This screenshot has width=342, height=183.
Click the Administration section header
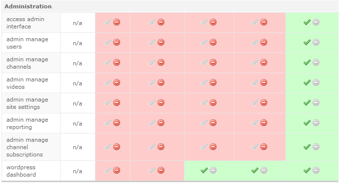(28, 6)
